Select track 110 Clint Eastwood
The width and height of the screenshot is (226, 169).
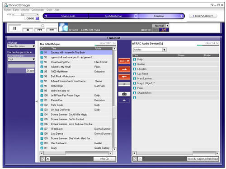pos(76,143)
